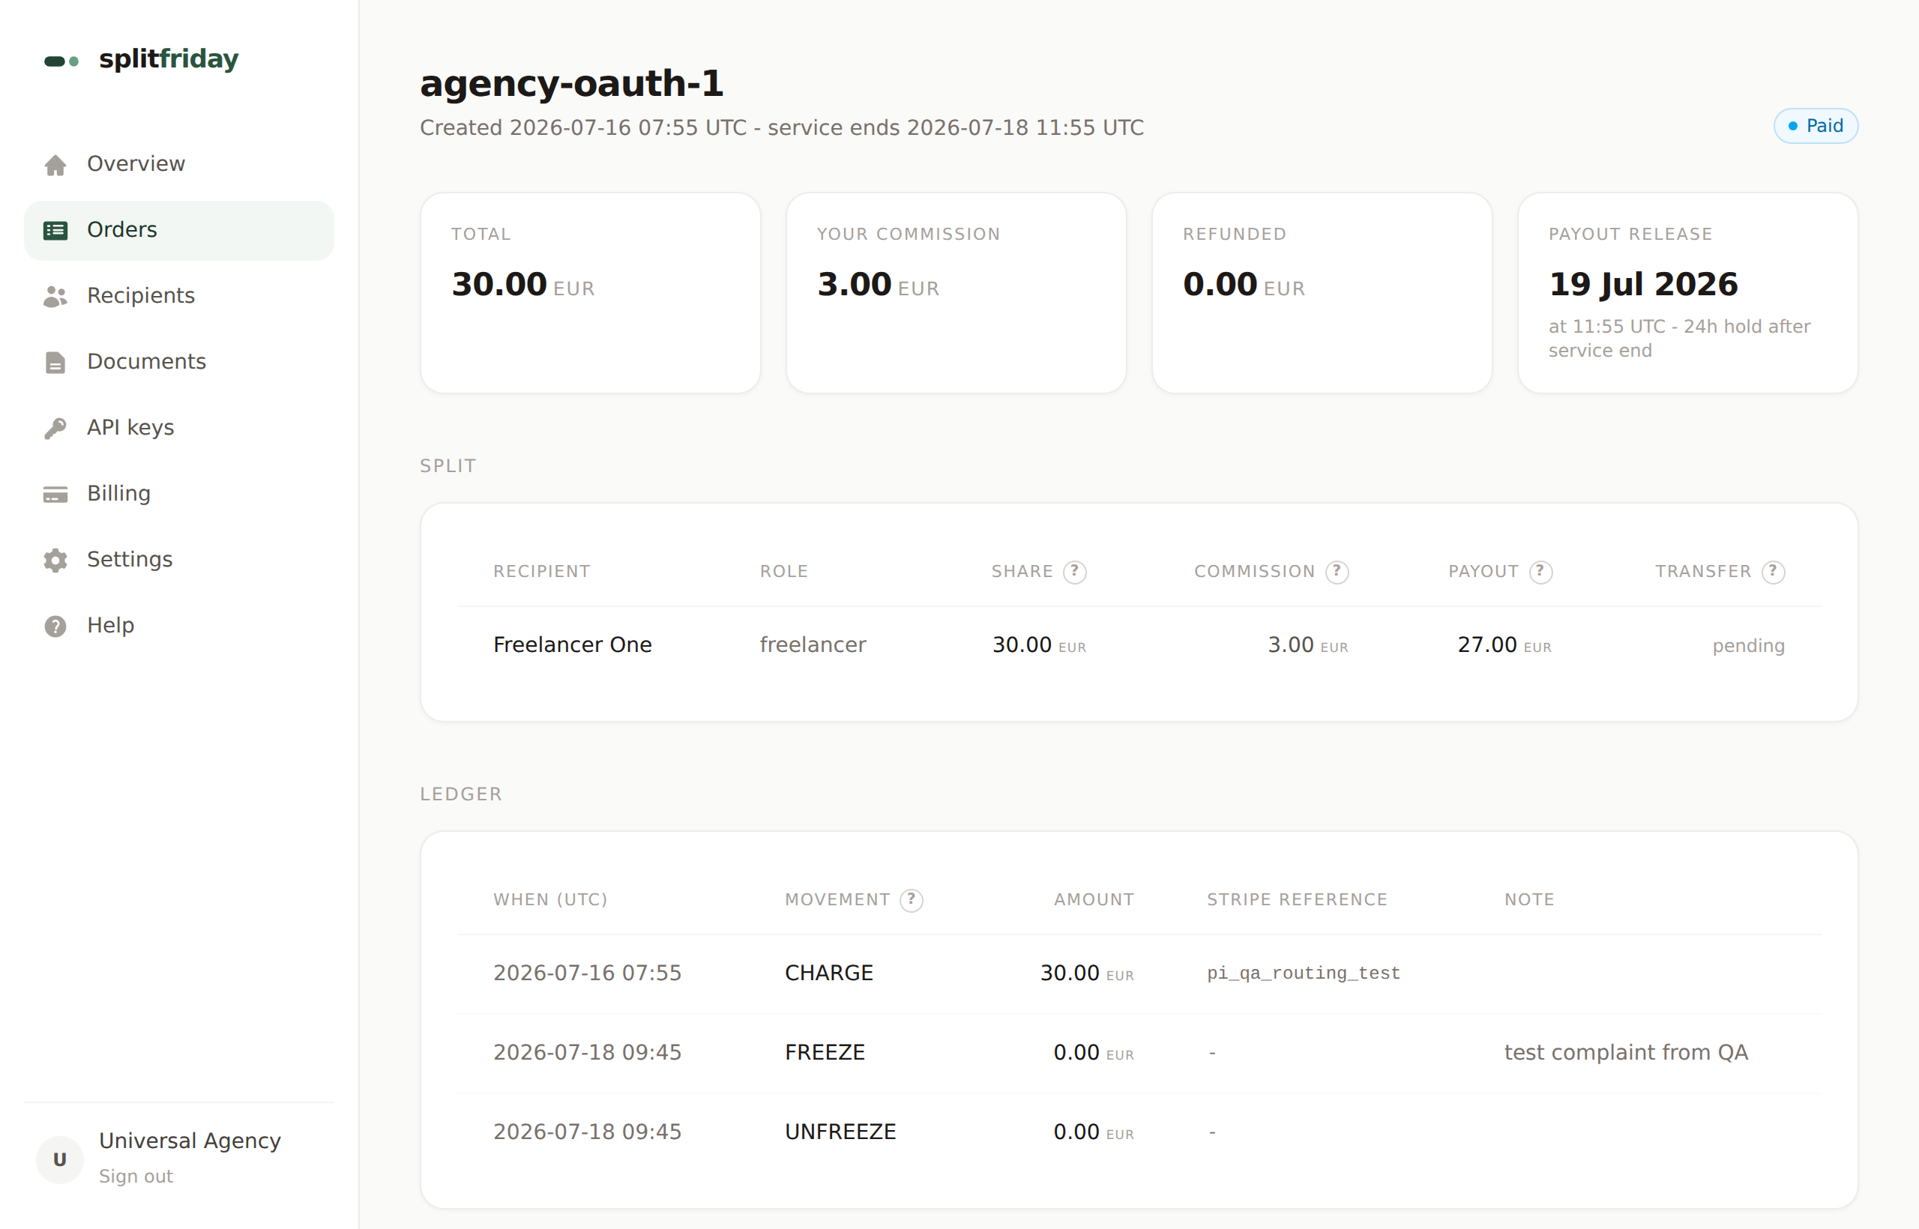The height and width of the screenshot is (1229, 1919).
Task: Click the STRIPE REFERENCE column header
Action: [x=1296, y=899]
